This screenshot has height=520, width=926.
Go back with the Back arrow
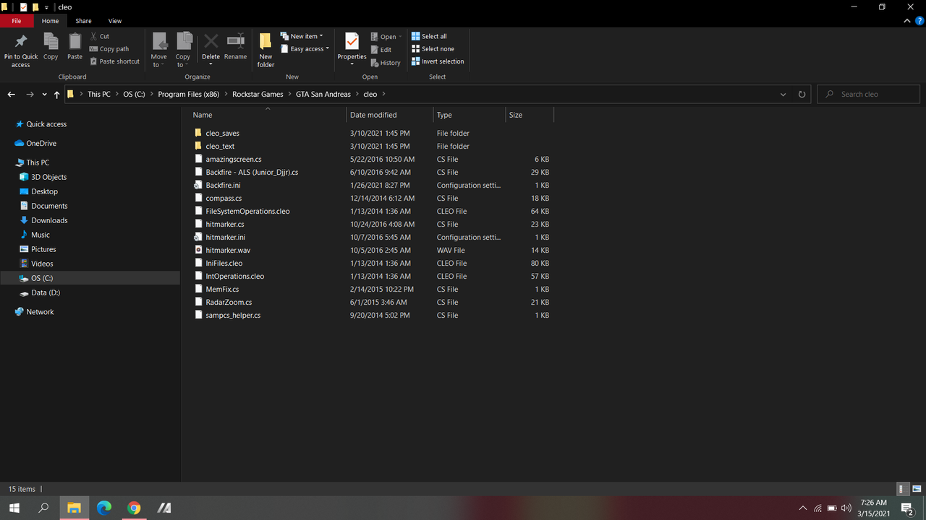point(11,95)
